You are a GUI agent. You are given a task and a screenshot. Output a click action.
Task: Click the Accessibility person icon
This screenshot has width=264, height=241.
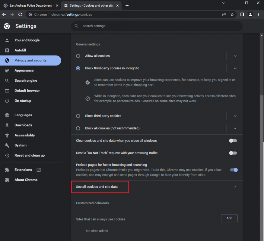click(7, 135)
